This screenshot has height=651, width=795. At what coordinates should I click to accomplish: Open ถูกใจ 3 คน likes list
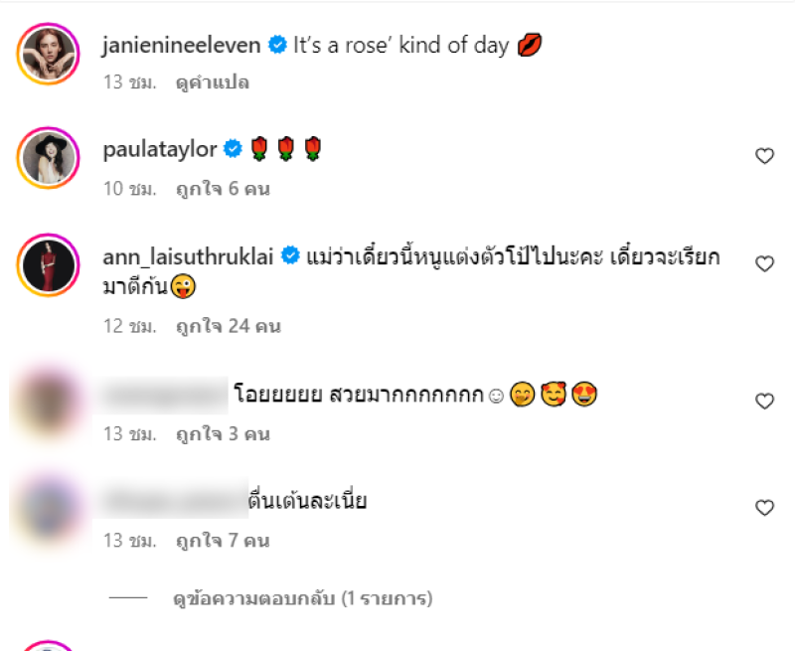click(223, 434)
